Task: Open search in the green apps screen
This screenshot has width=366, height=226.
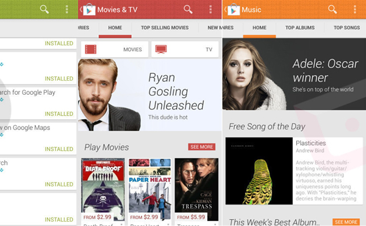Action: (x=45, y=10)
